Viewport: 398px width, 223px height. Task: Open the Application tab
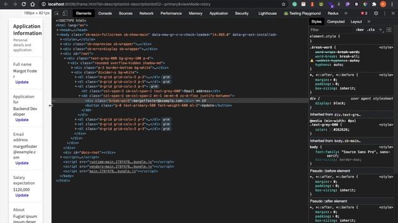[x=218, y=13]
